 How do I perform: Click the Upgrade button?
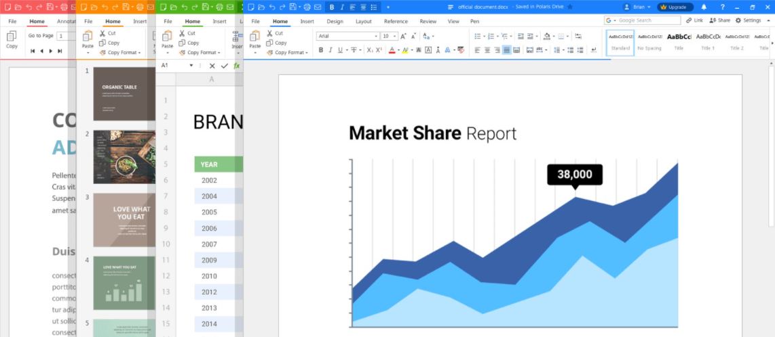[x=675, y=7]
